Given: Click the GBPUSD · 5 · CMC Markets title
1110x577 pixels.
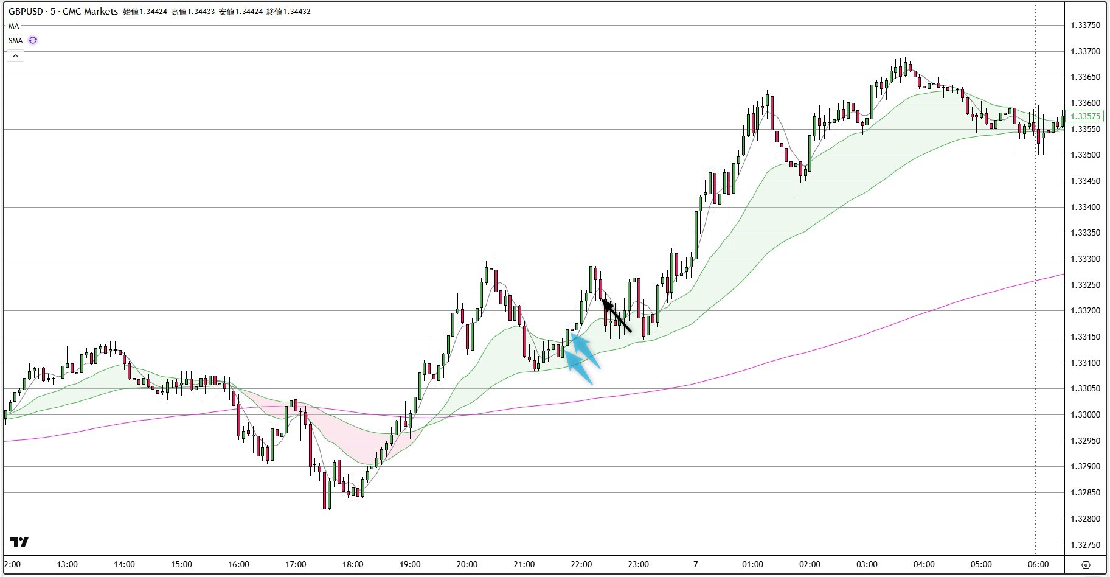Looking at the screenshot, I should (x=63, y=11).
